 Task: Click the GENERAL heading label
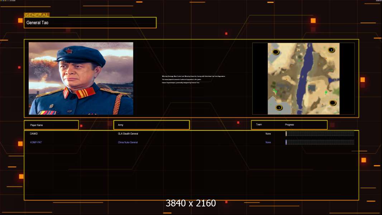click(x=37, y=15)
